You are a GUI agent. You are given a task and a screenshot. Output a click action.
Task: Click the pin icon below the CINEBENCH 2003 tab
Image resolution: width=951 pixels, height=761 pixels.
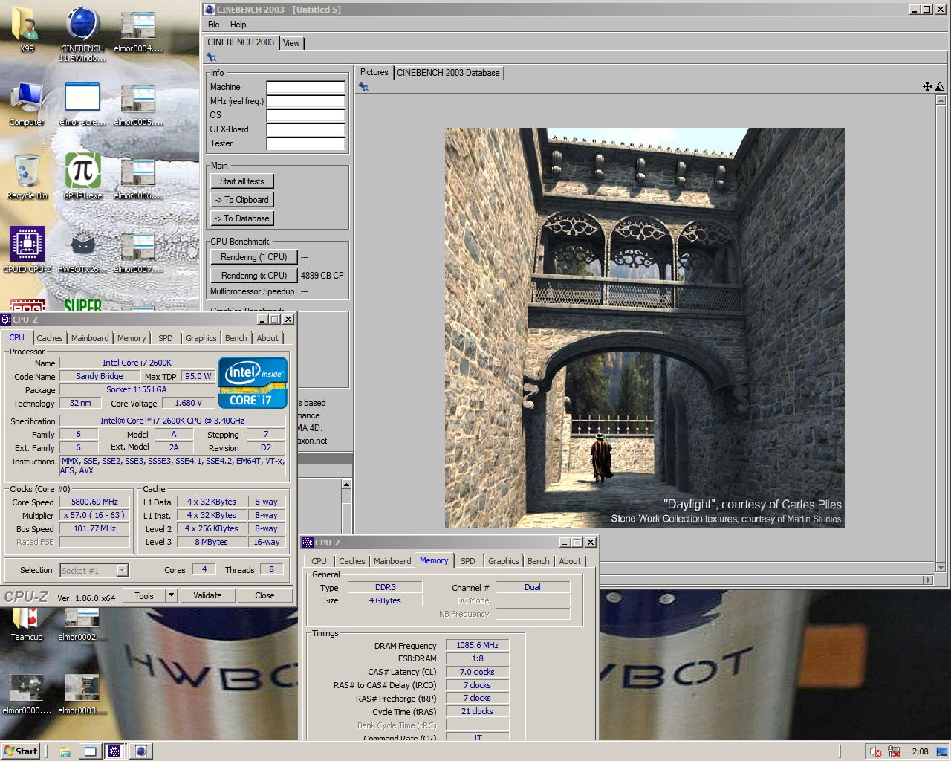coord(211,57)
